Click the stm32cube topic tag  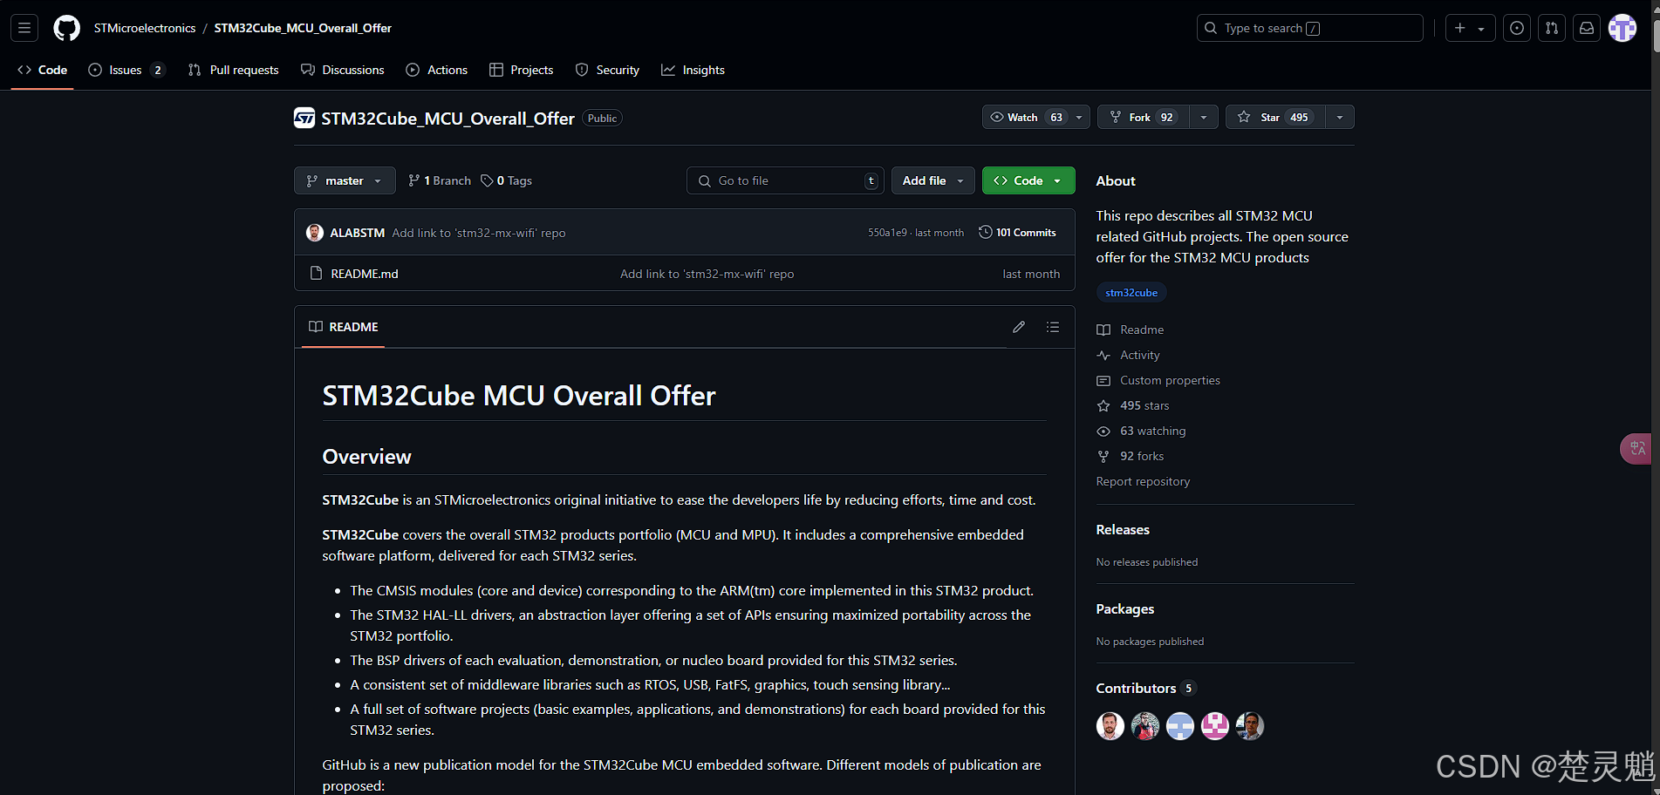click(x=1131, y=293)
